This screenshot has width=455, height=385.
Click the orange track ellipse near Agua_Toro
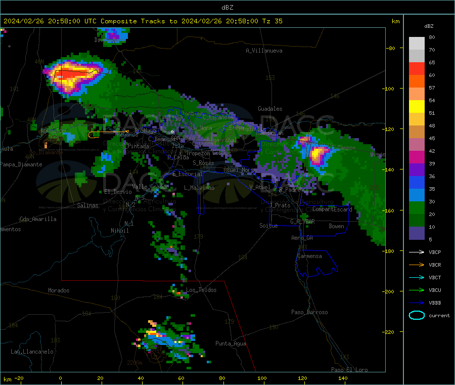(109, 134)
